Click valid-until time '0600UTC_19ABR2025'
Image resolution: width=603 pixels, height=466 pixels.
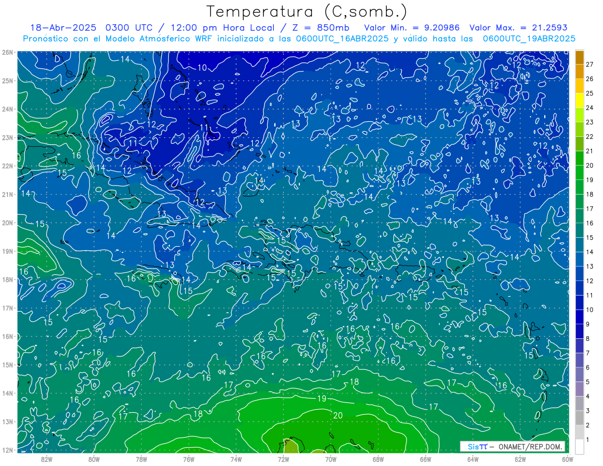click(529, 39)
